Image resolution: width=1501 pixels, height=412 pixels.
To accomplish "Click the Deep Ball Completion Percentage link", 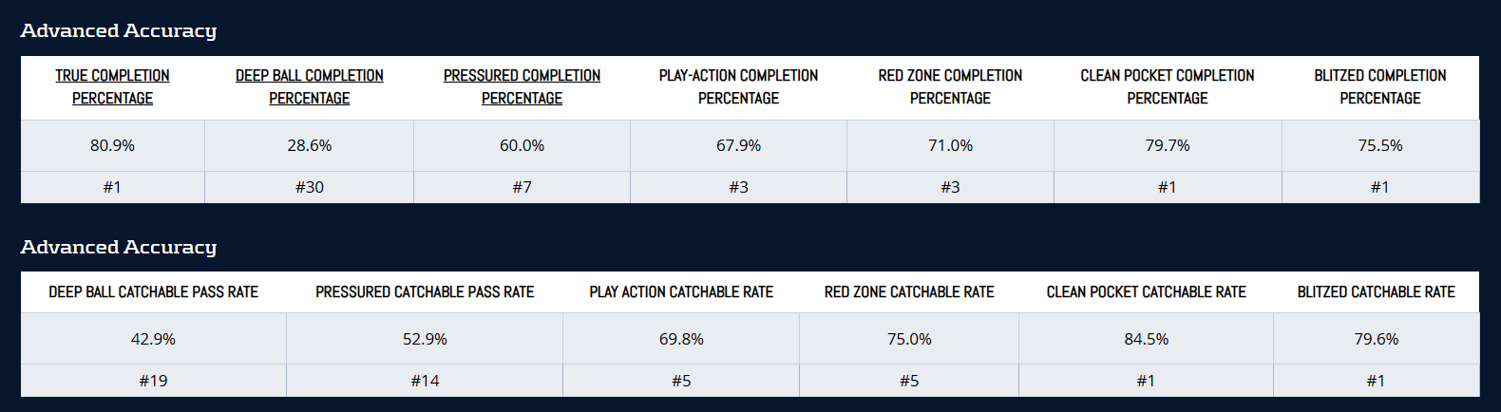I will (x=309, y=86).
